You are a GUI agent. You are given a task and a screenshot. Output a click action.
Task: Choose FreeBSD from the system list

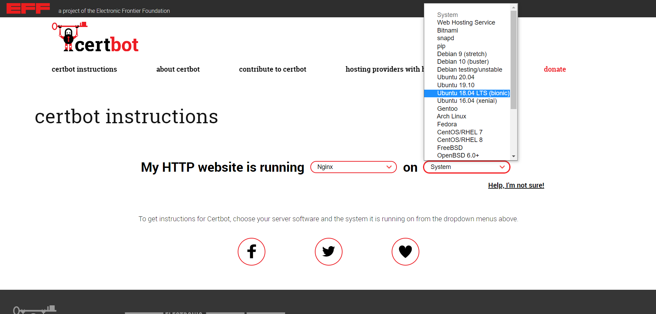click(x=449, y=148)
